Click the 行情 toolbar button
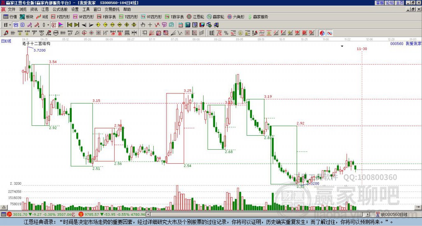Image resolution: width=422 pixels, height=226 pixels. [x=10, y=16]
